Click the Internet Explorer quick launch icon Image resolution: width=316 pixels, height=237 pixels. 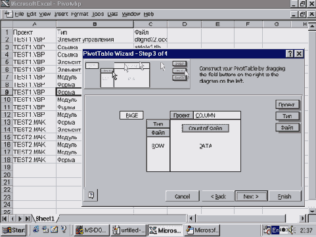(36, 230)
